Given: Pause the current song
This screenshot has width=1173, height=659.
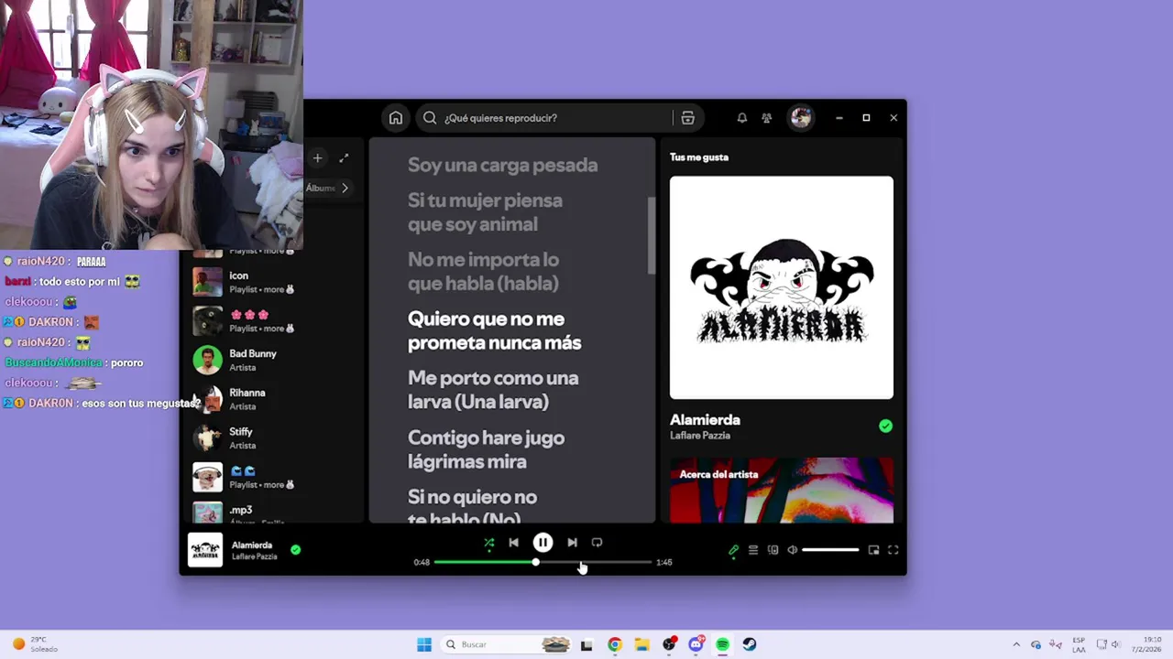Looking at the screenshot, I should (543, 543).
